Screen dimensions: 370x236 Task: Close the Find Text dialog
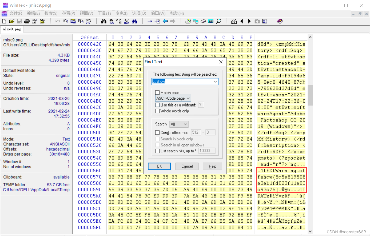tap(221, 62)
